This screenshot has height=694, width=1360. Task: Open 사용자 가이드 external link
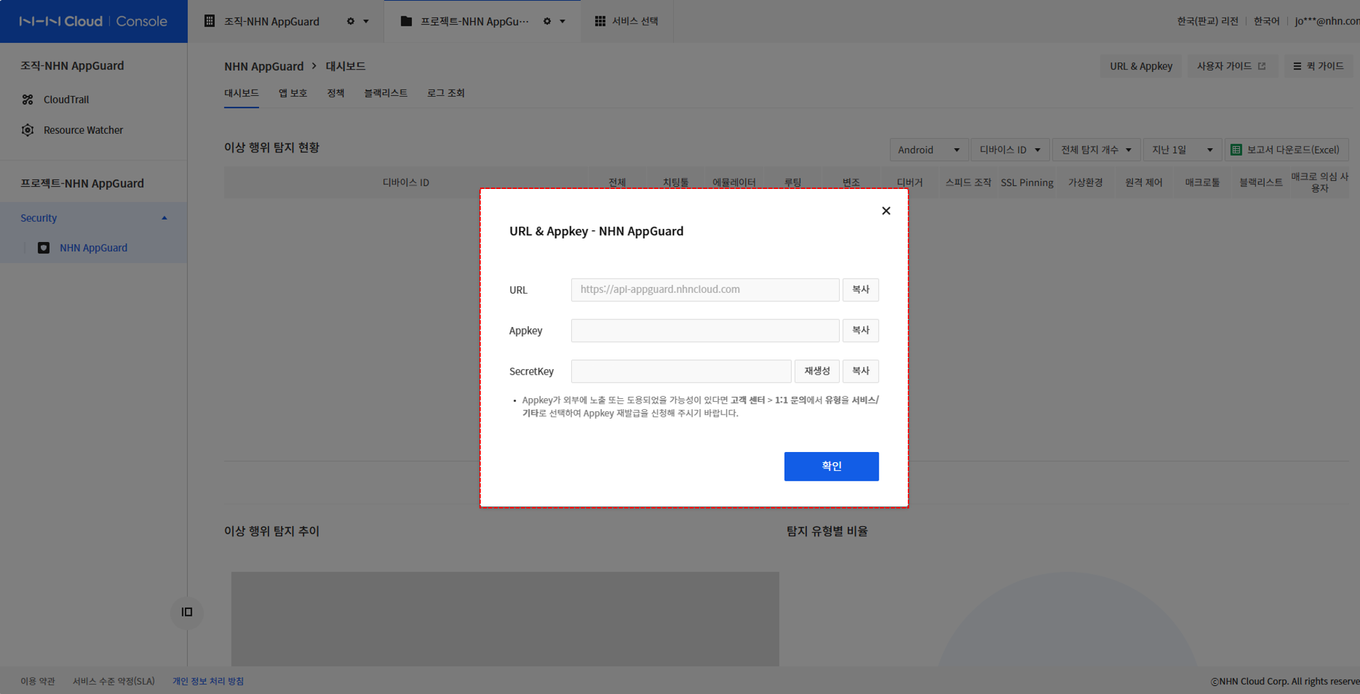pyautogui.click(x=1231, y=66)
